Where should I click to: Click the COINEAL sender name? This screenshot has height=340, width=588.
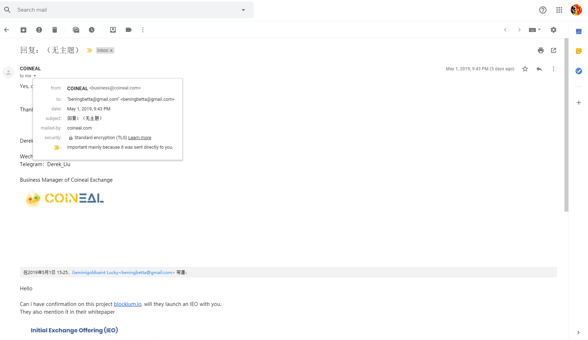click(30, 68)
